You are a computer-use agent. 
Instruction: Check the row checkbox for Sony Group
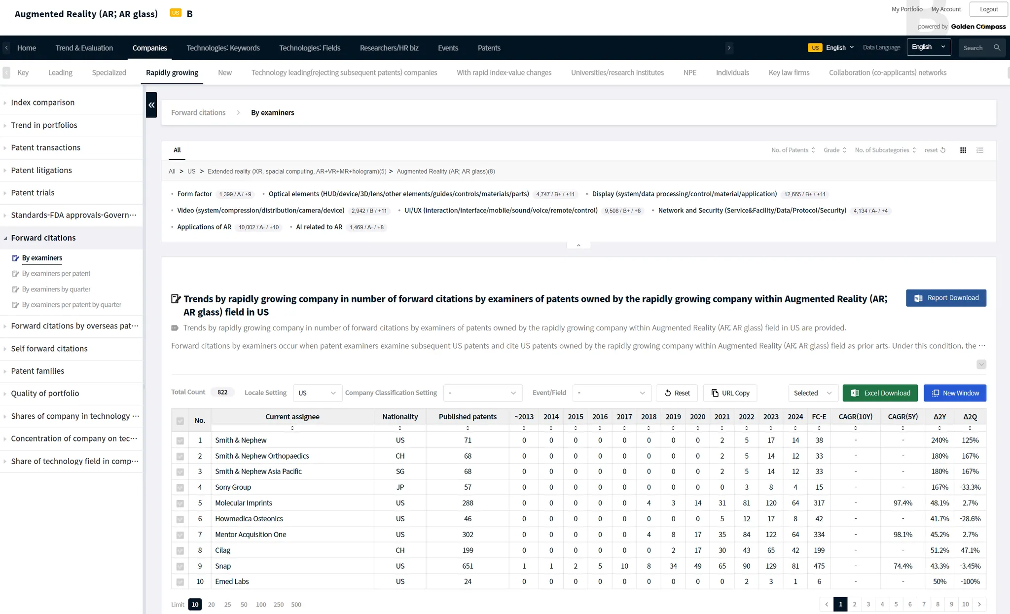click(x=180, y=487)
